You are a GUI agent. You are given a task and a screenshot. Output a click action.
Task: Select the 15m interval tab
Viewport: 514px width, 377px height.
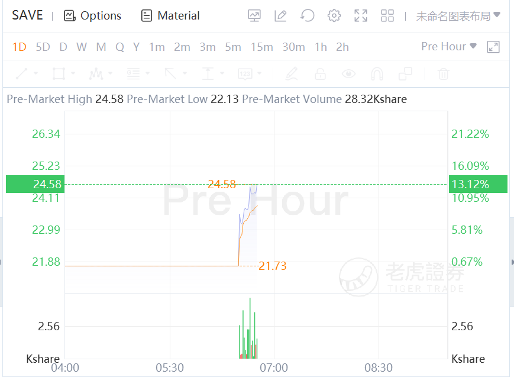click(x=261, y=47)
